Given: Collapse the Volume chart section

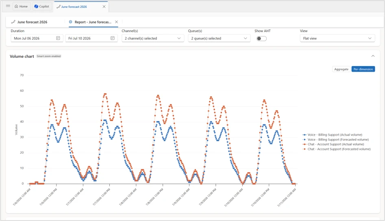Looking at the screenshot, I should click(373, 56).
